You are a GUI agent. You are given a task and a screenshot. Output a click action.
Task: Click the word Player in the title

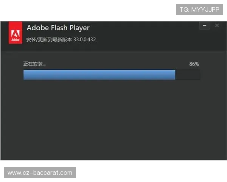coord(79,28)
